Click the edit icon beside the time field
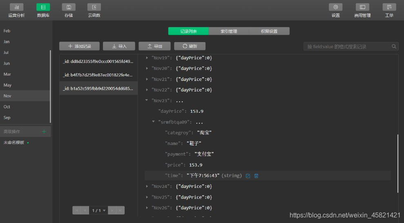 (x=248, y=176)
